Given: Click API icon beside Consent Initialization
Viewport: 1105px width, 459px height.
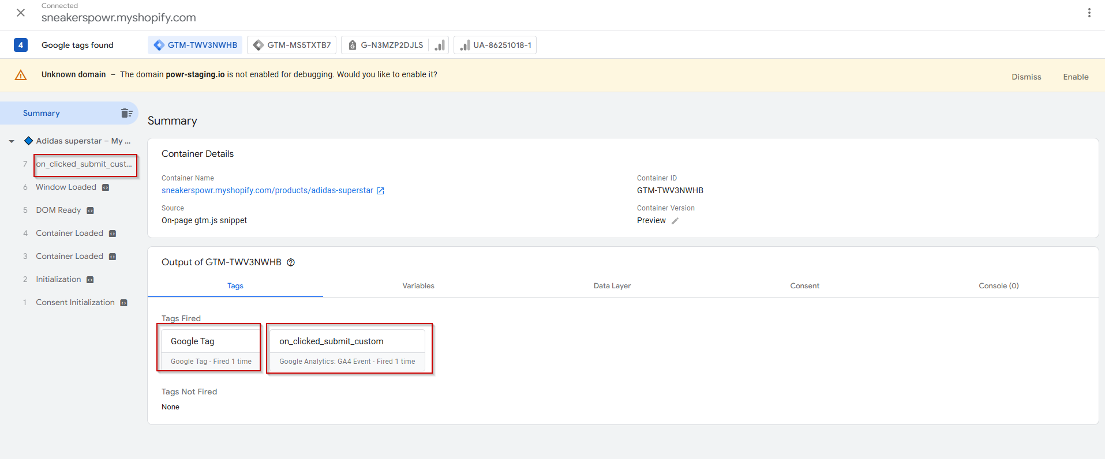Looking at the screenshot, I should click(123, 303).
